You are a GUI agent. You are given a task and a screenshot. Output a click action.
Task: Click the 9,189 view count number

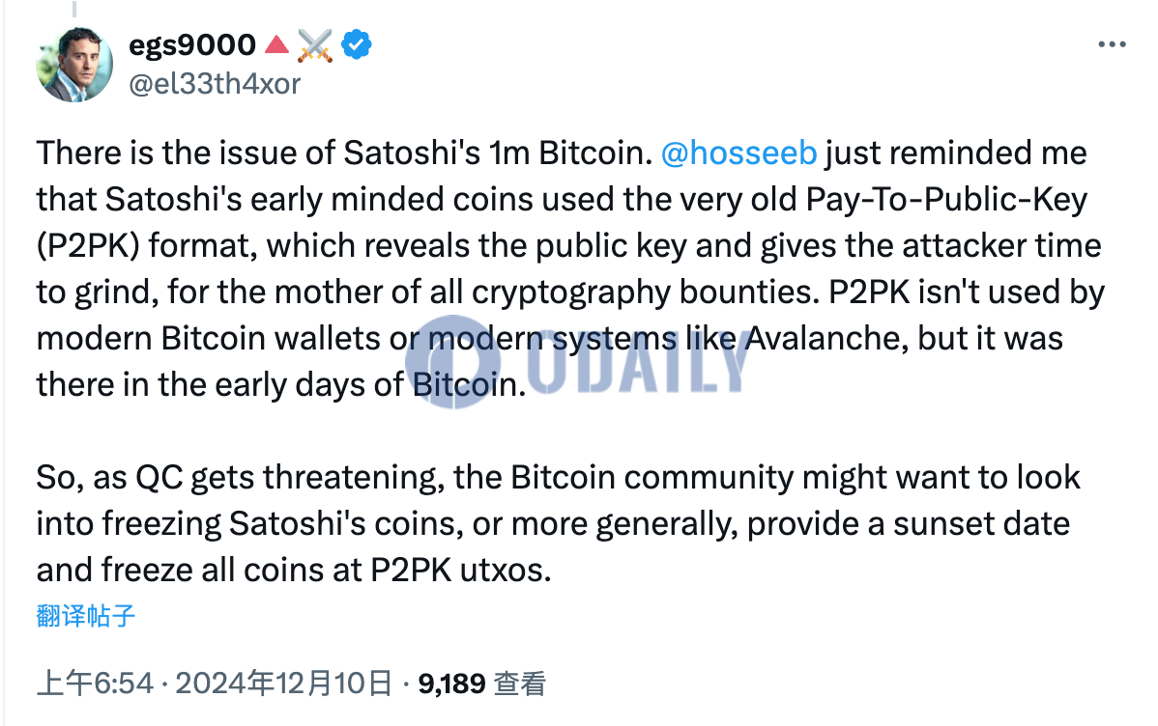452,684
